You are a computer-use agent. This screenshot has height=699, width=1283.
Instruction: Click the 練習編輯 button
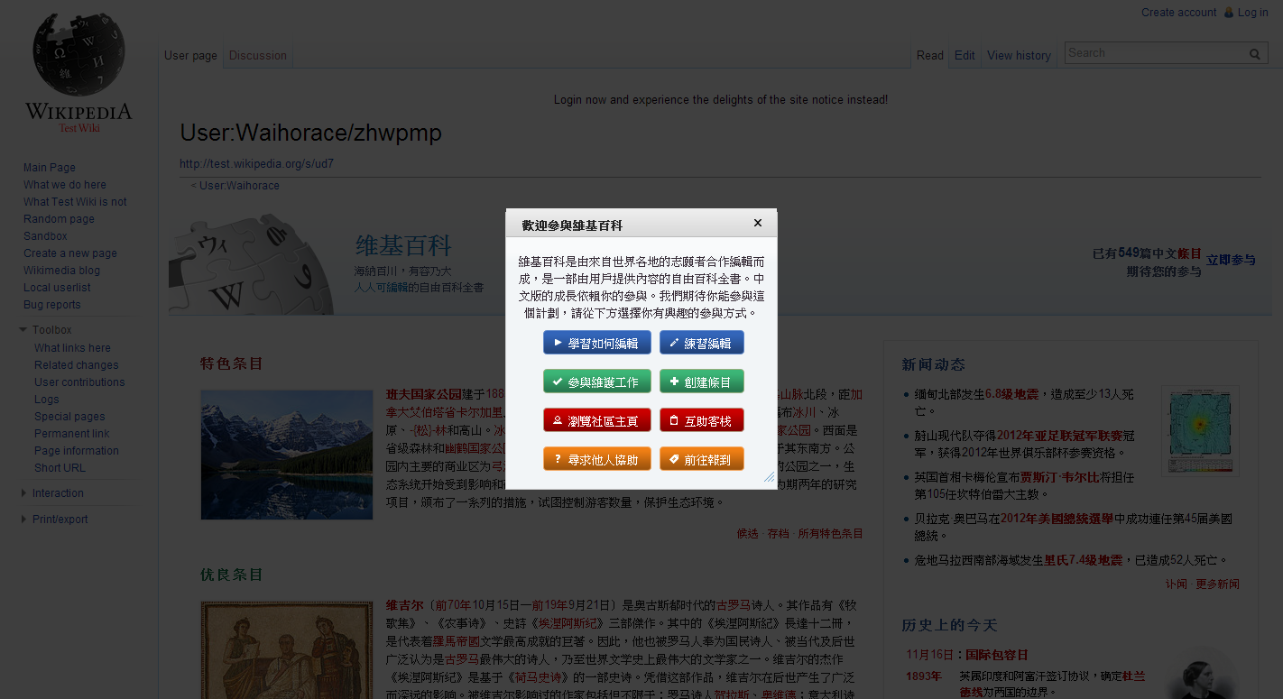(701, 343)
